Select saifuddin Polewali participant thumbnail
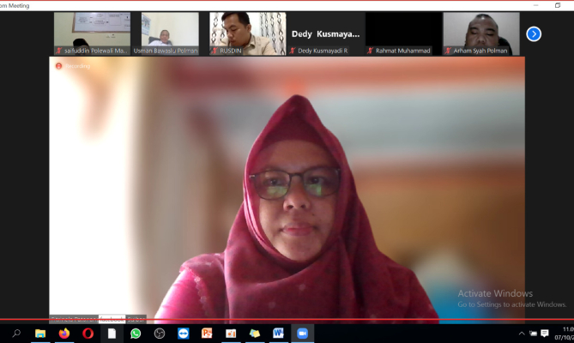This screenshot has height=343, width=574. pos(92,33)
